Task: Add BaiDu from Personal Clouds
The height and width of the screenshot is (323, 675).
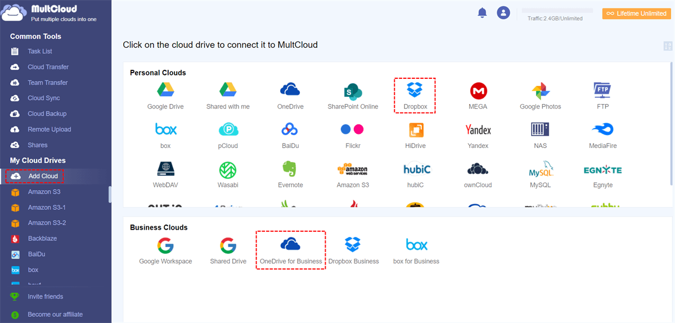Action: coord(290,136)
